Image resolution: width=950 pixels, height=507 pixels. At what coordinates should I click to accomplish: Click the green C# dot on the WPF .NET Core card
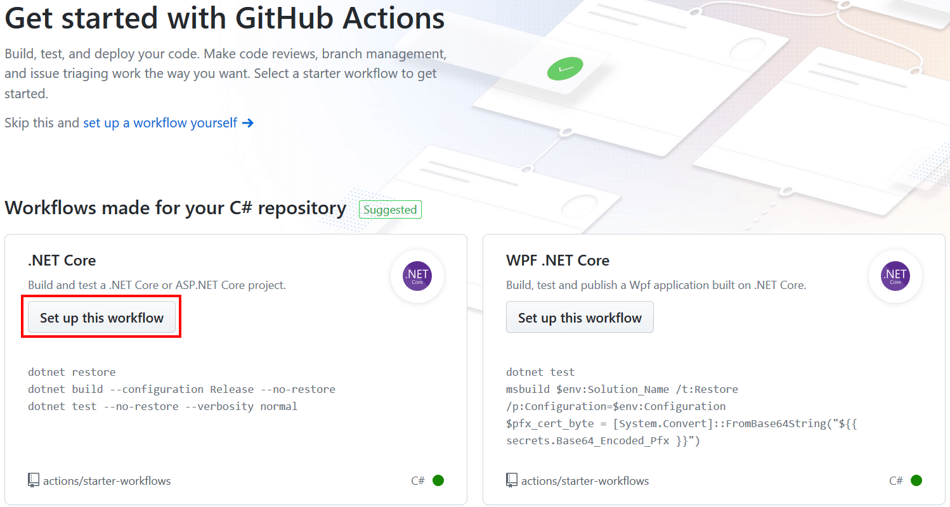pos(916,480)
